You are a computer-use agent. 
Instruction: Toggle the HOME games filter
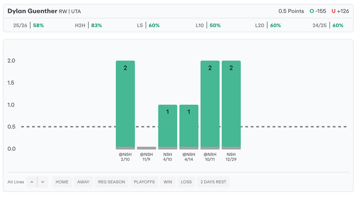pyautogui.click(x=62, y=182)
